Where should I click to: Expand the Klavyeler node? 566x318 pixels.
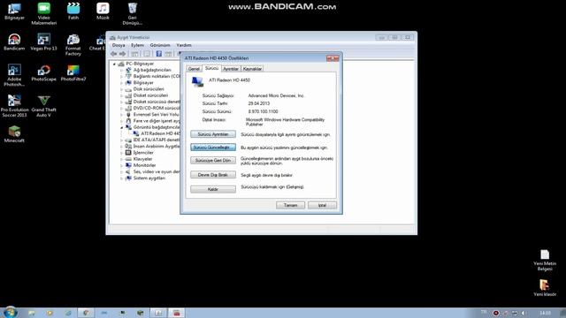tap(122, 159)
